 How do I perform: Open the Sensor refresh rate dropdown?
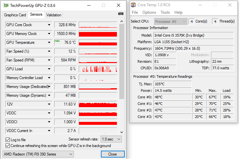point(111,139)
